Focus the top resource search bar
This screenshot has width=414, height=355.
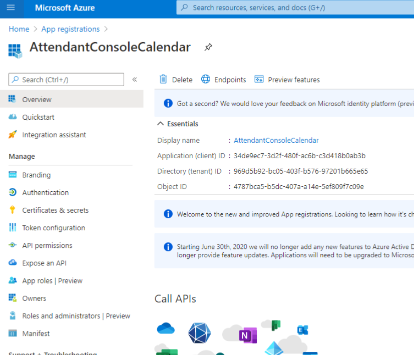click(x=295, y=8)
